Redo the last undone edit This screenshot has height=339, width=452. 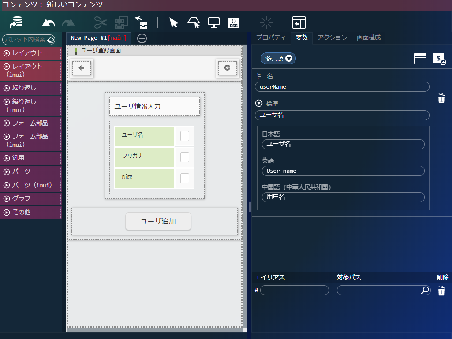coord(68,22)
